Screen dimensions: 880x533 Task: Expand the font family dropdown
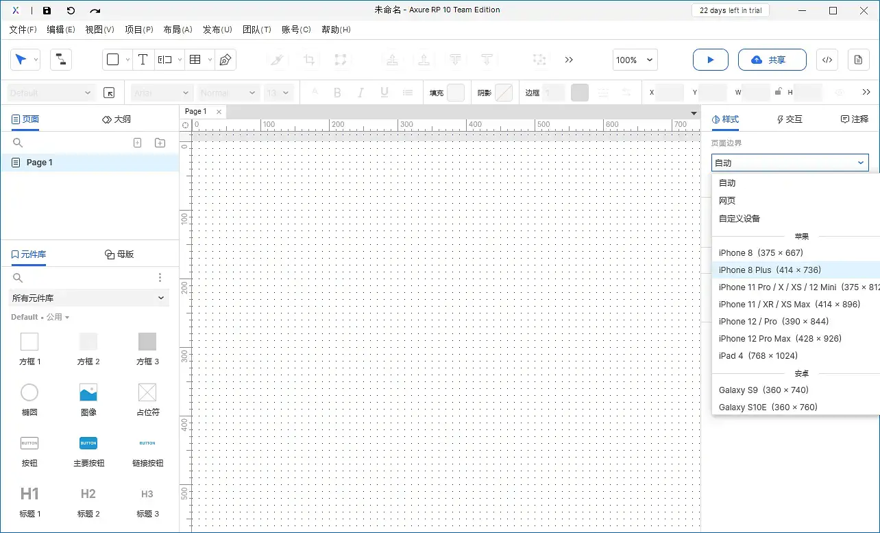click(161, 92)
